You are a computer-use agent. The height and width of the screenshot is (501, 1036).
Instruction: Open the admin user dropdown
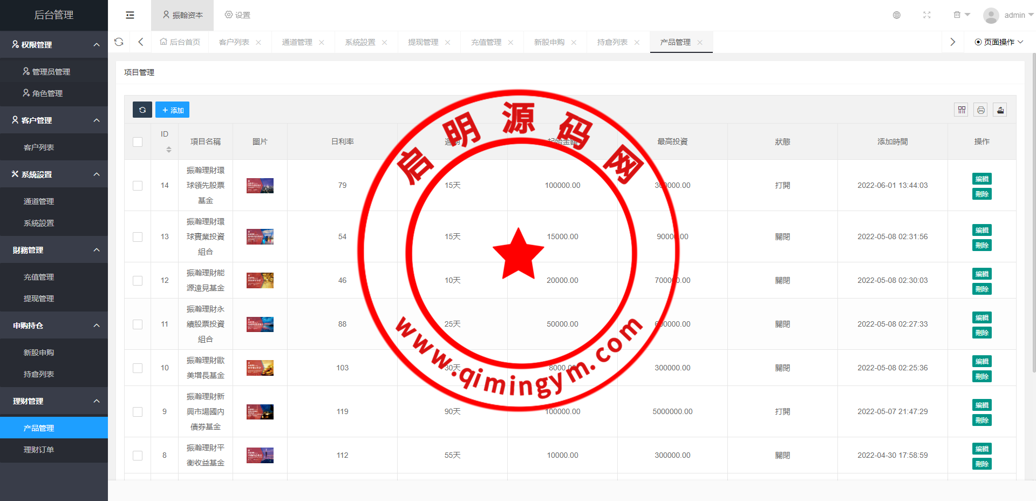[1008, 15]
